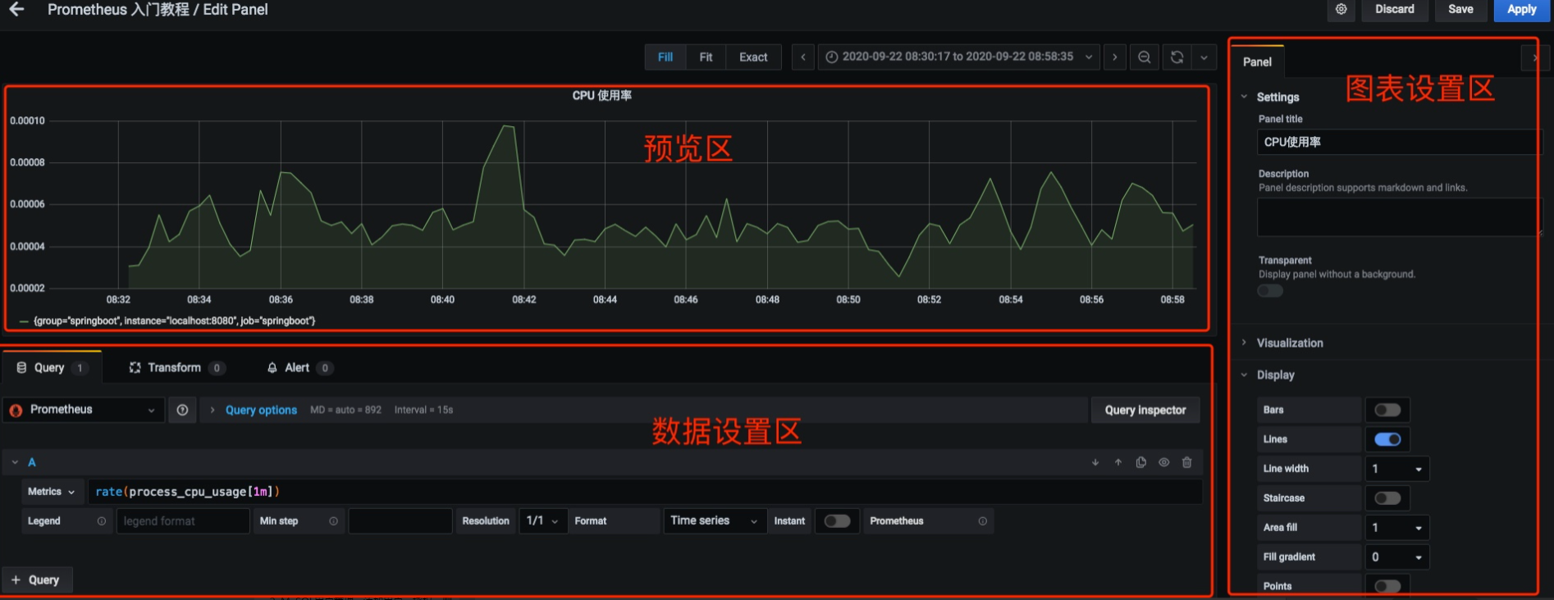The image size is (1554, 600).
Task: Open the Line width dropdown
Action: pos(1397,469)
